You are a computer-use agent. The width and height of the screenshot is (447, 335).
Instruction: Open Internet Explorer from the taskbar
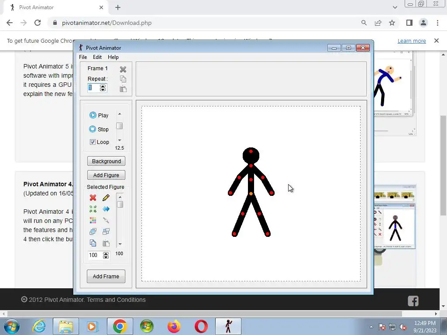tap(39, 326)
